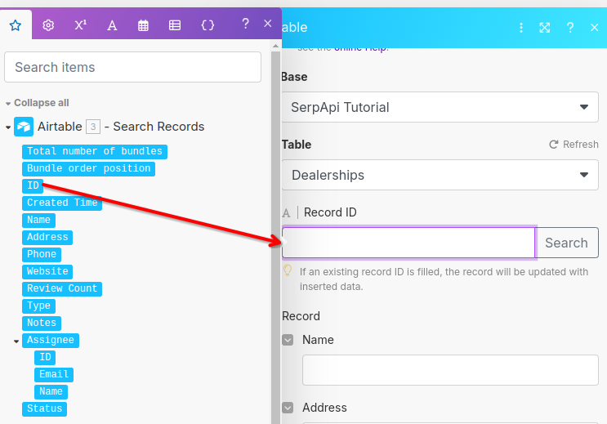Select the Assignee pill
This screenshot has height=424, width=607.
51,340
